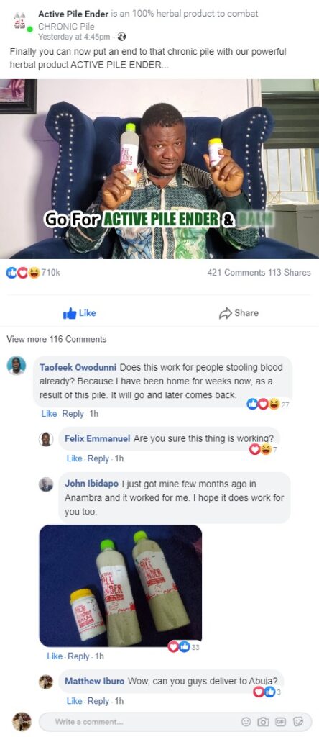Open John Ibidapo's profile name

tap(92, 484)
